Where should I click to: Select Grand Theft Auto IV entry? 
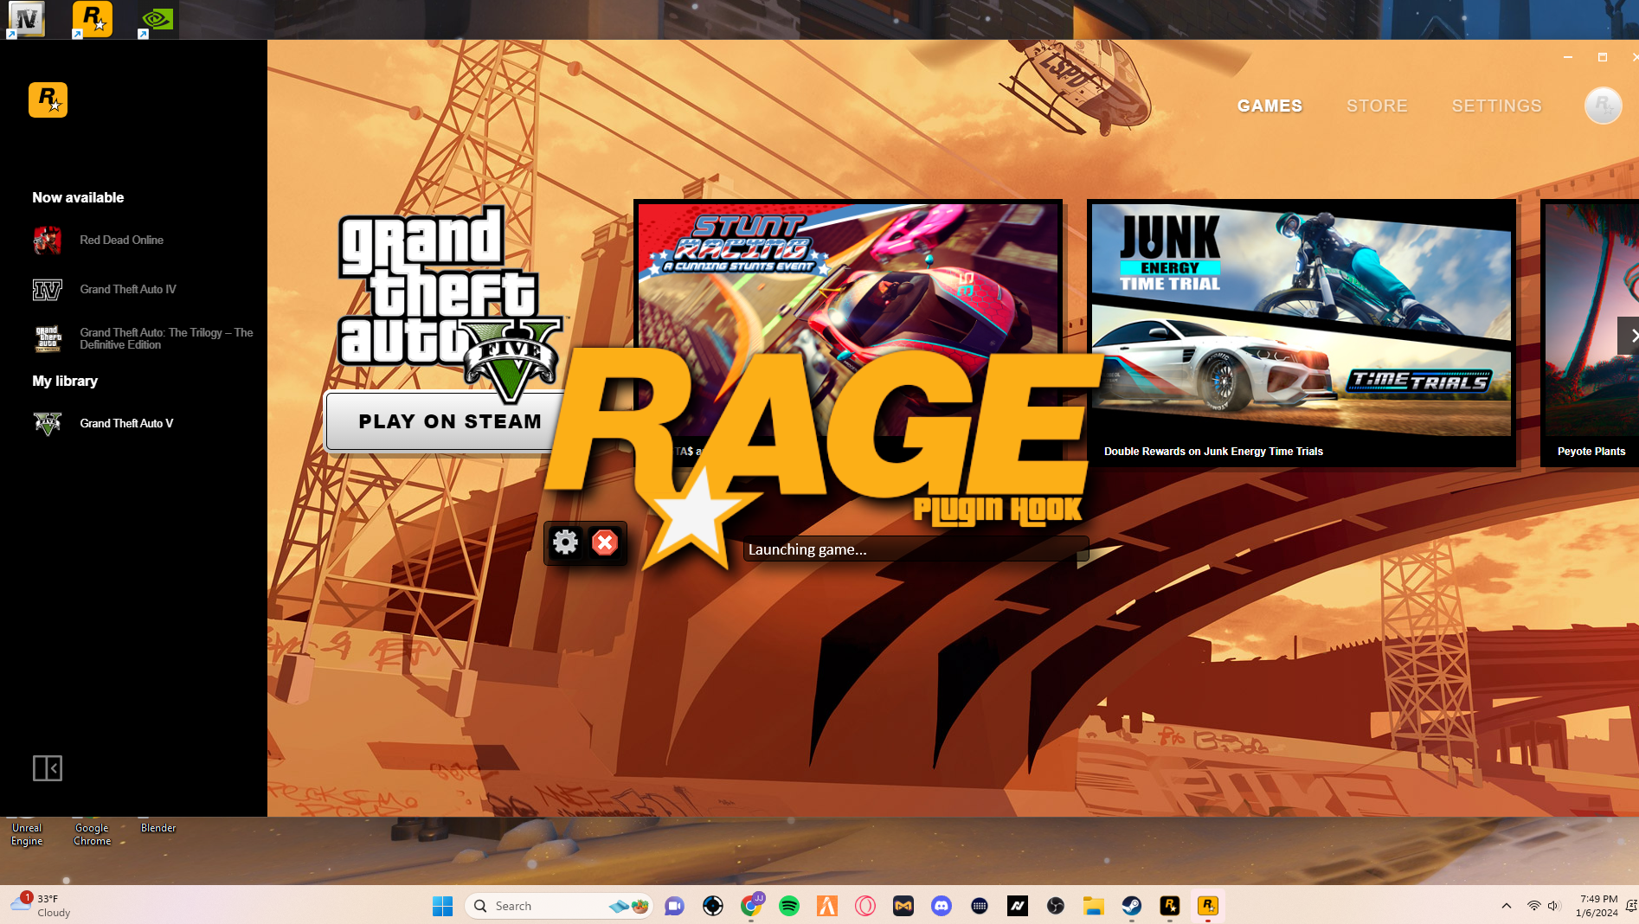pos(127,290)
